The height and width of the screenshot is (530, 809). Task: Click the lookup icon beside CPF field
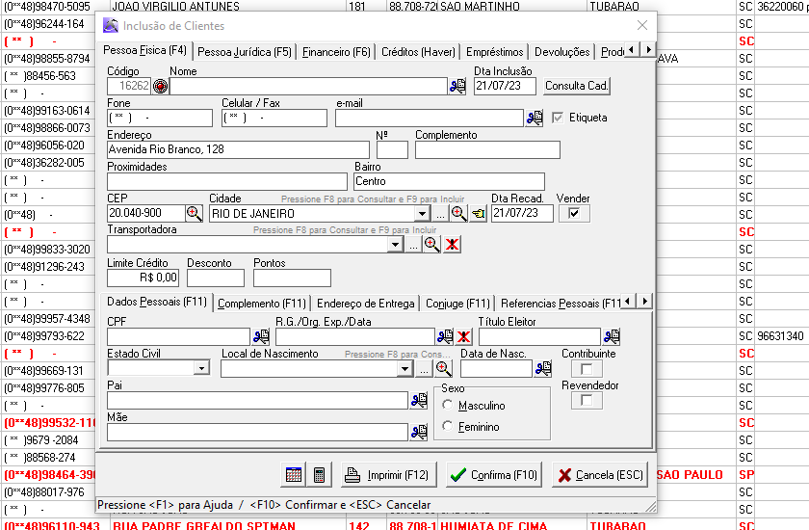(261, 336)
